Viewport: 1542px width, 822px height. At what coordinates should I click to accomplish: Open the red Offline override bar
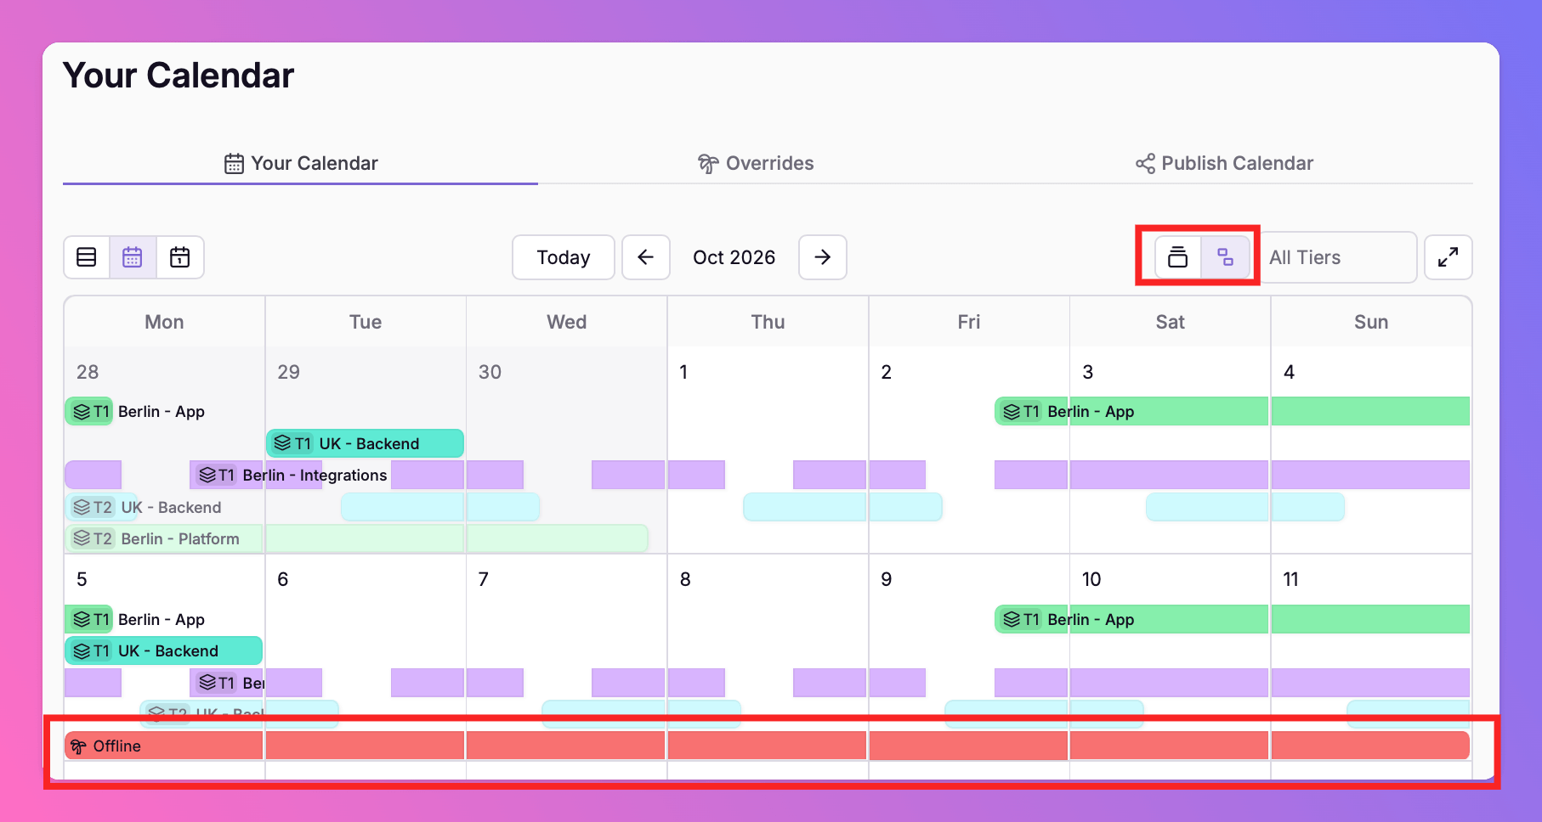767,746
